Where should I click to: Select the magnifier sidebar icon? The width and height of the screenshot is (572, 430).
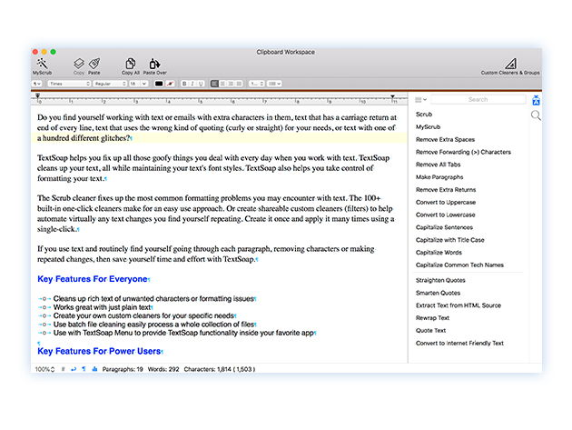(x=536, y=115)
